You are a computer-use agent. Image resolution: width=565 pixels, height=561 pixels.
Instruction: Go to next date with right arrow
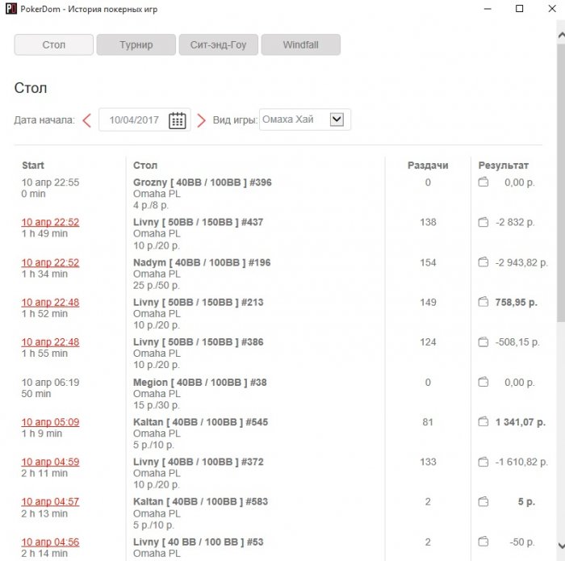[201, 120]
